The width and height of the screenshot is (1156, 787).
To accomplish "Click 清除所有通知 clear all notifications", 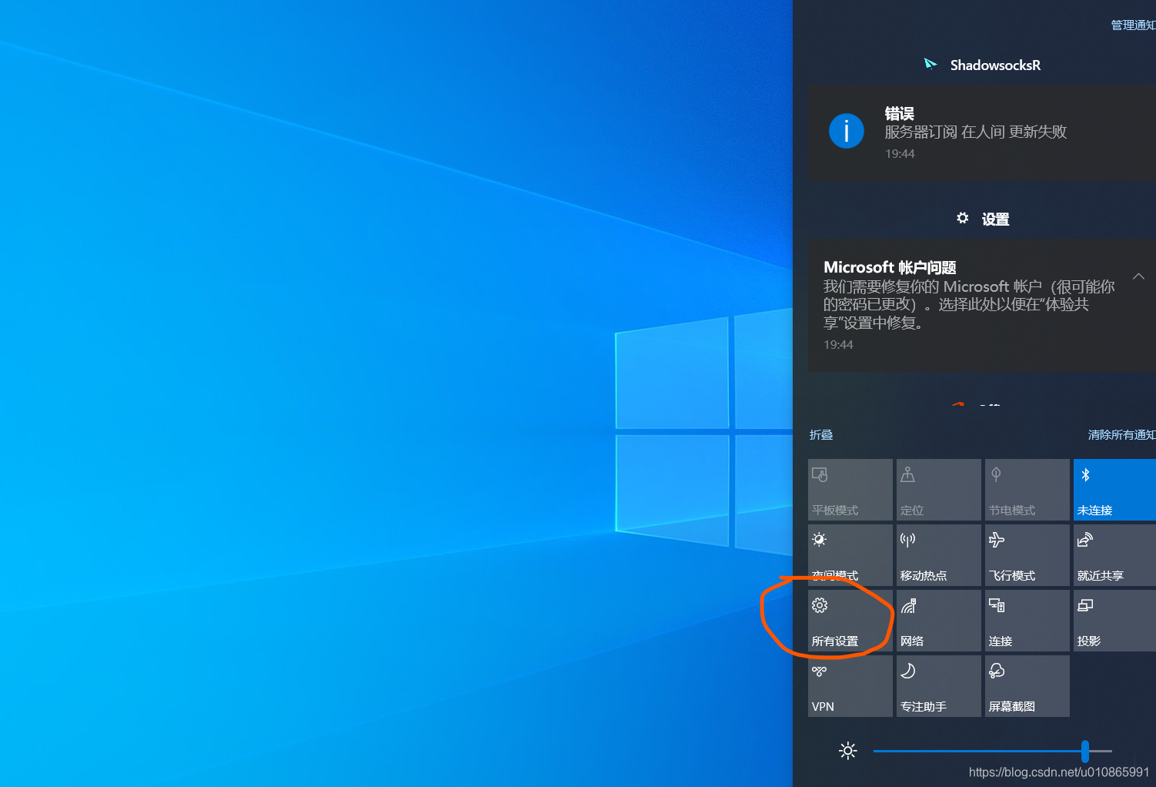I will tap(1121, 435).
